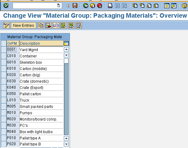Image resolution: width=188 pixels, height=148 pixels.
Task: Select the row selector for C010 Container
Action: tap(4, 56)
